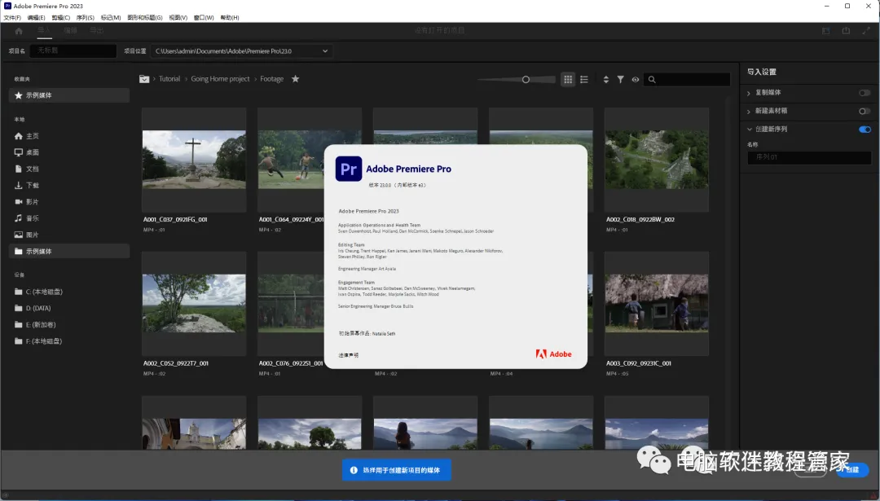Switch to list view

click(x=584, y=80)
